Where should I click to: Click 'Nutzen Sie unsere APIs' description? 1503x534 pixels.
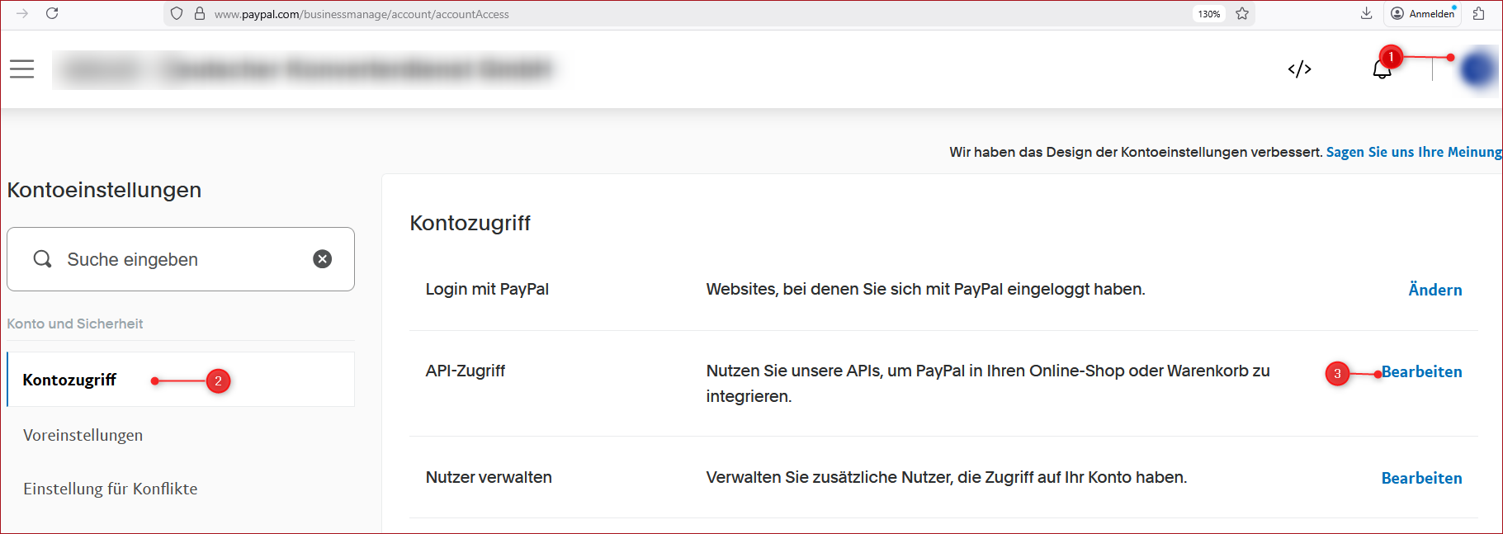[988, 384]
